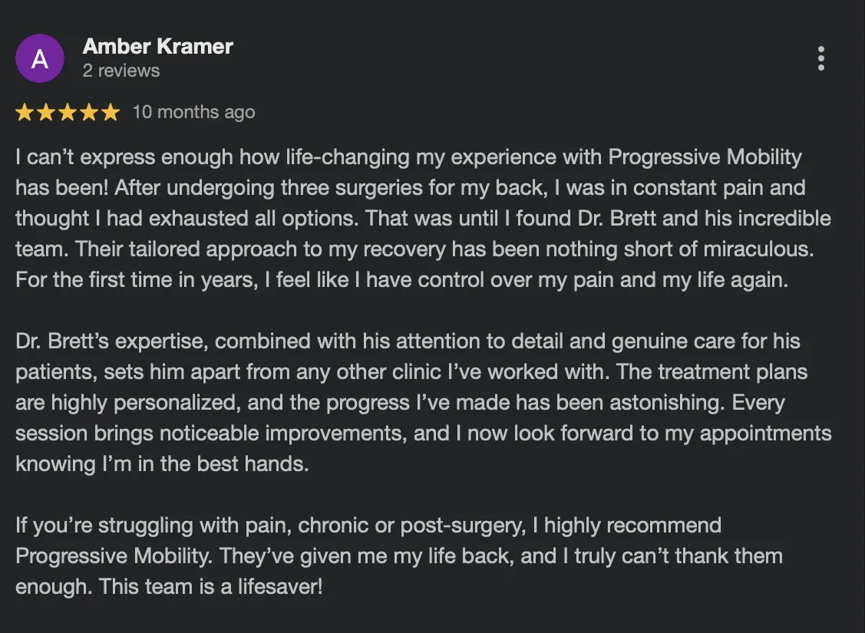The width and height of the screenshot is (865, 633).
Task: Open the three-dot more options menu
Action: pos(821,58)
